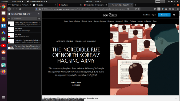180x101 pixels.
Task: Toggle the sidebars toolbar button
Action: pos(159,9)
